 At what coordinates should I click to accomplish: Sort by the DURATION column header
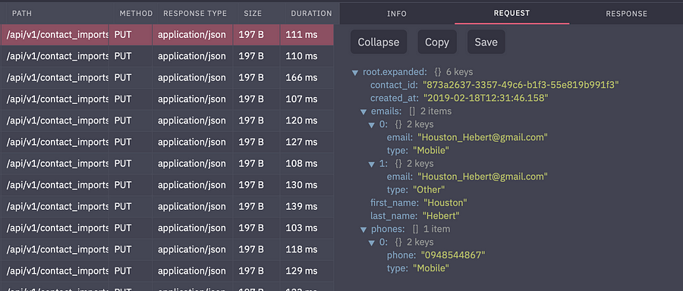pyautogui.click(x=311, y=14)
